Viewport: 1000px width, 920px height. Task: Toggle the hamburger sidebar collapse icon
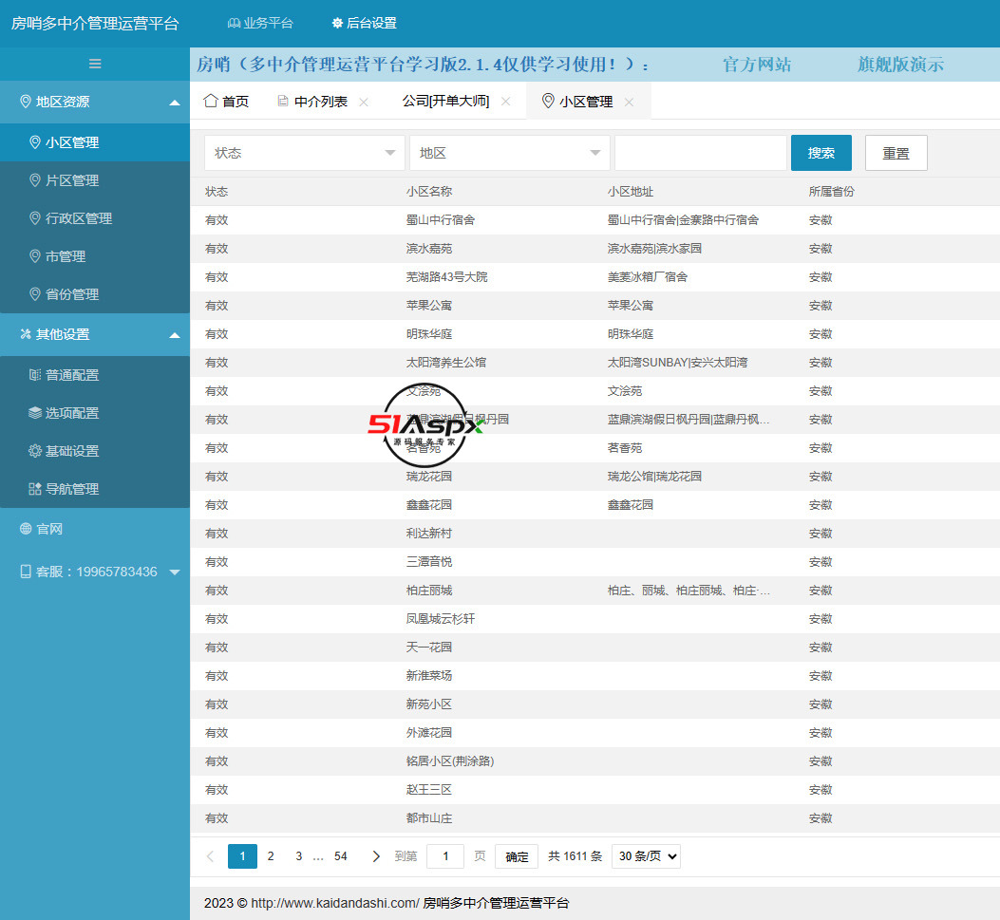(x=95, y=64)
